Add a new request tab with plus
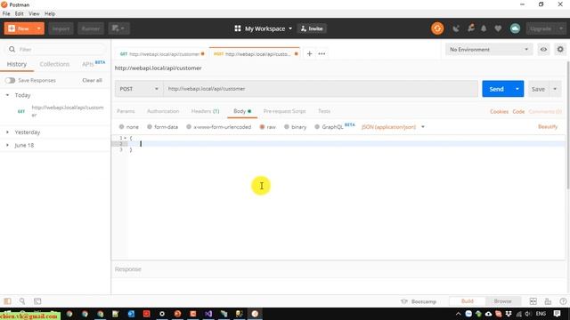This screenshot has width=570, height=320. [309, 53]
